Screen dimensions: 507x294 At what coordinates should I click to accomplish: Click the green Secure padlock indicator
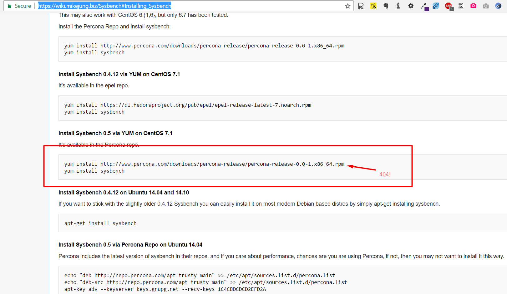[x=19, y=6]
